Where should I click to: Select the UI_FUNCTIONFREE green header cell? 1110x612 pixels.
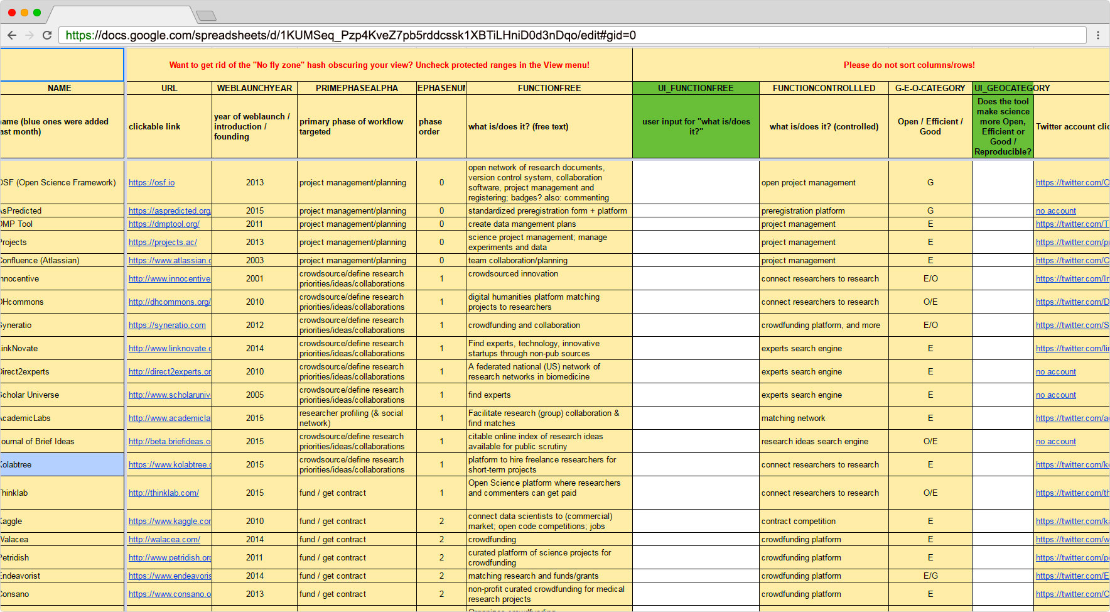pyautogui.click(x=696, y=88)
